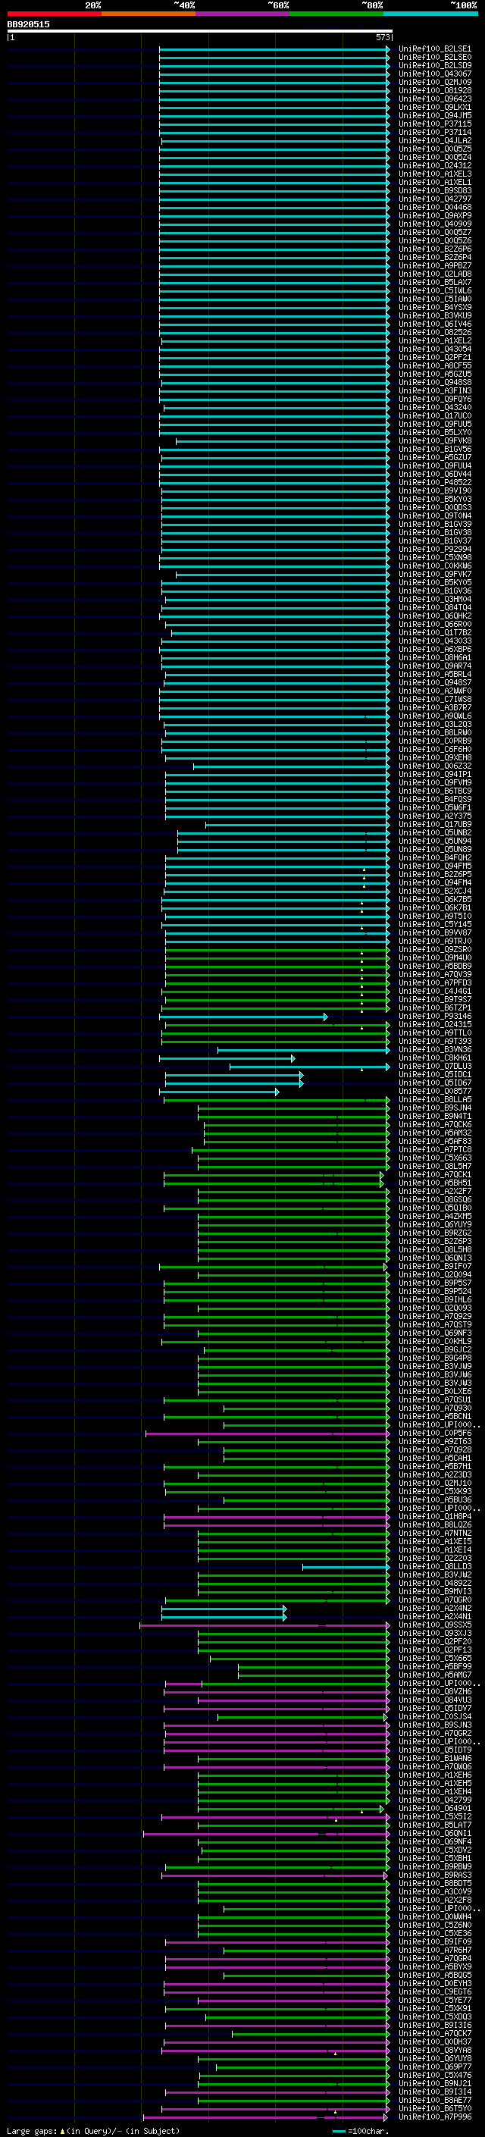Click the UniRef100_B9SD83 label
Viewport: 485px width, 2137px height.
pos(435,191)
